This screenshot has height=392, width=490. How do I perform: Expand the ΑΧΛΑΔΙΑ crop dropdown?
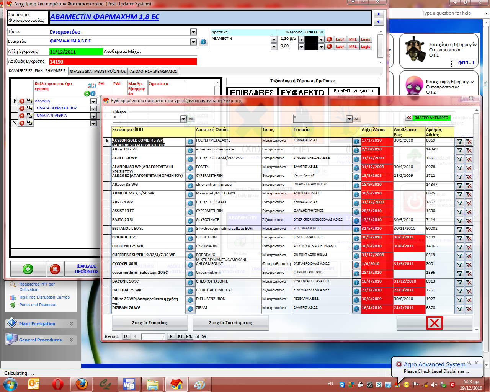93,101
